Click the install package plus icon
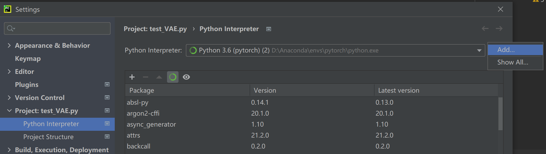The width and height of the screenshot is (546, 154). point(132,77)
